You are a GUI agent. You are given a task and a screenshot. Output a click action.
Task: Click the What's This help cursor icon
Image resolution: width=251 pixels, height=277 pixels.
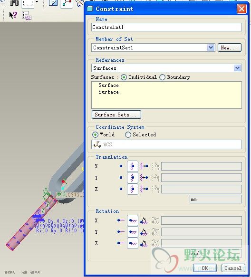(13, 15)
